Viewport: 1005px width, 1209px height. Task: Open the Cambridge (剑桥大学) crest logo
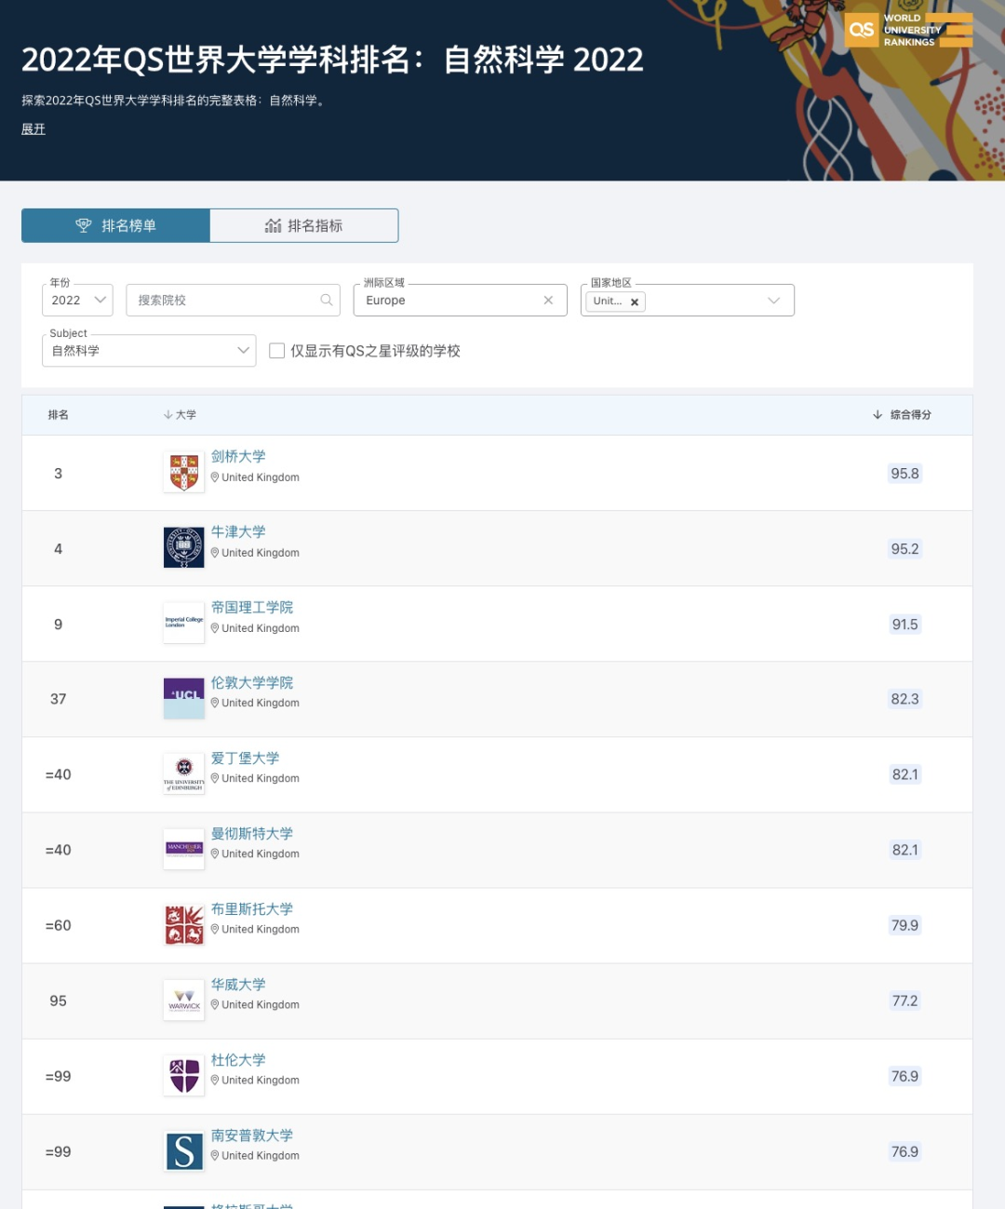184,473
